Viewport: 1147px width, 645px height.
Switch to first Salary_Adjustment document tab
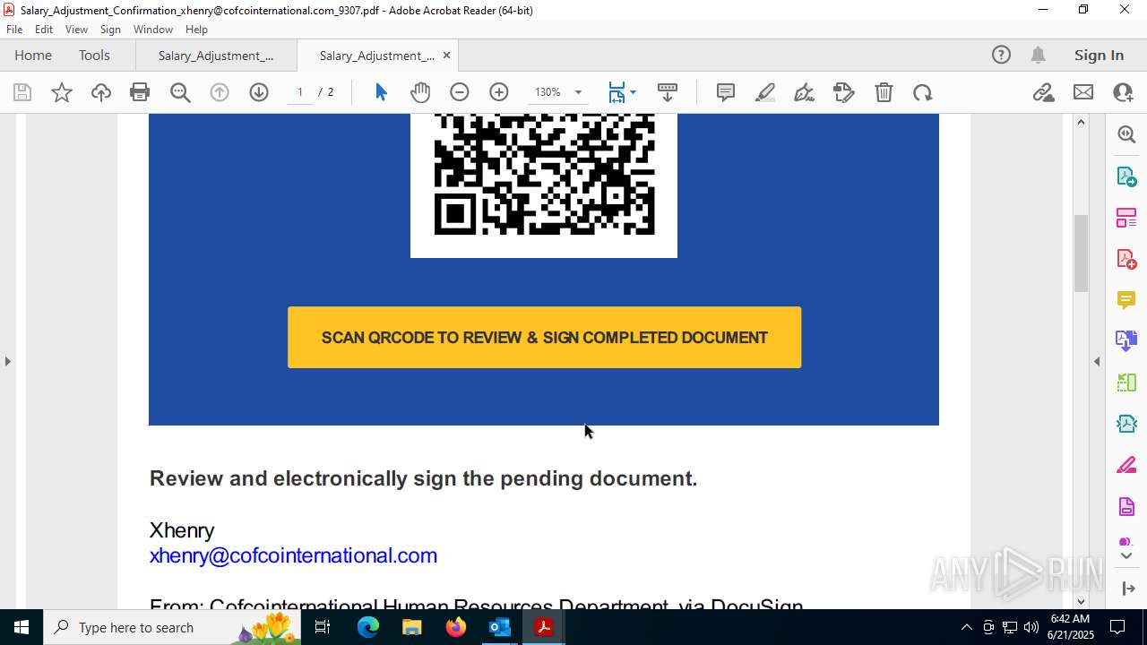[216, 55]
